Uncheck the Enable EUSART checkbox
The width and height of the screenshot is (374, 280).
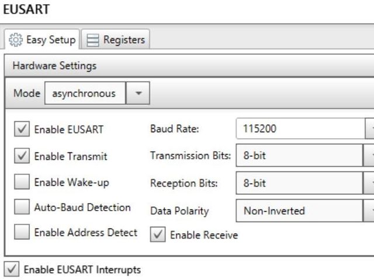coord(22,129)
